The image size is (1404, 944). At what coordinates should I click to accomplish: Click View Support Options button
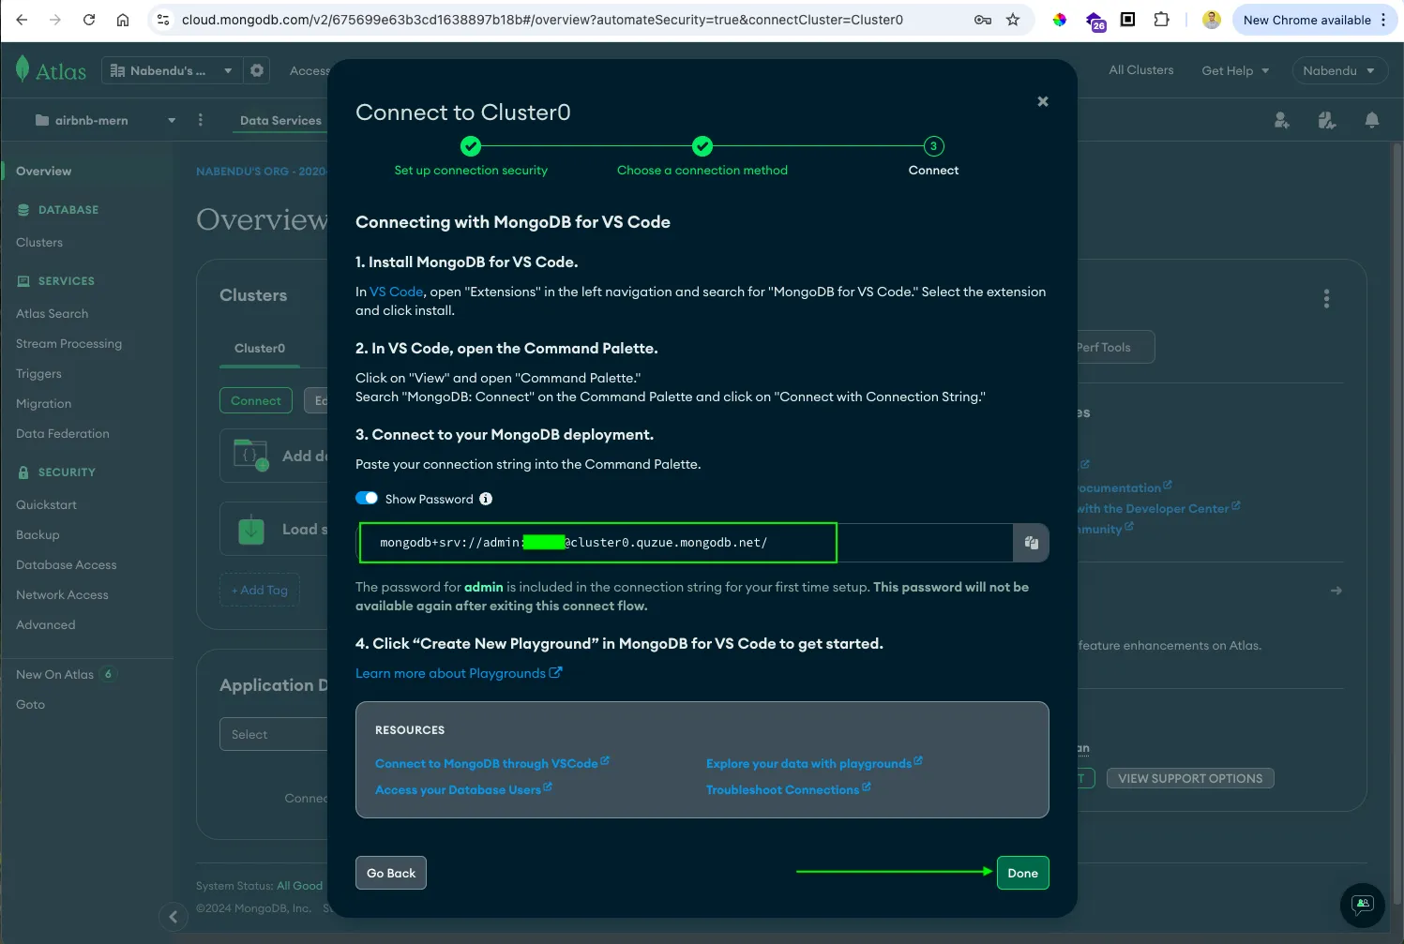tap(1190, 778)
